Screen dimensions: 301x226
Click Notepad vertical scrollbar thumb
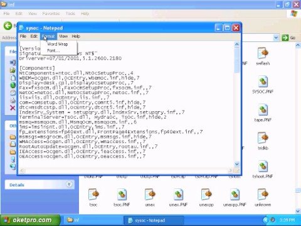click(x=236, y=60)
